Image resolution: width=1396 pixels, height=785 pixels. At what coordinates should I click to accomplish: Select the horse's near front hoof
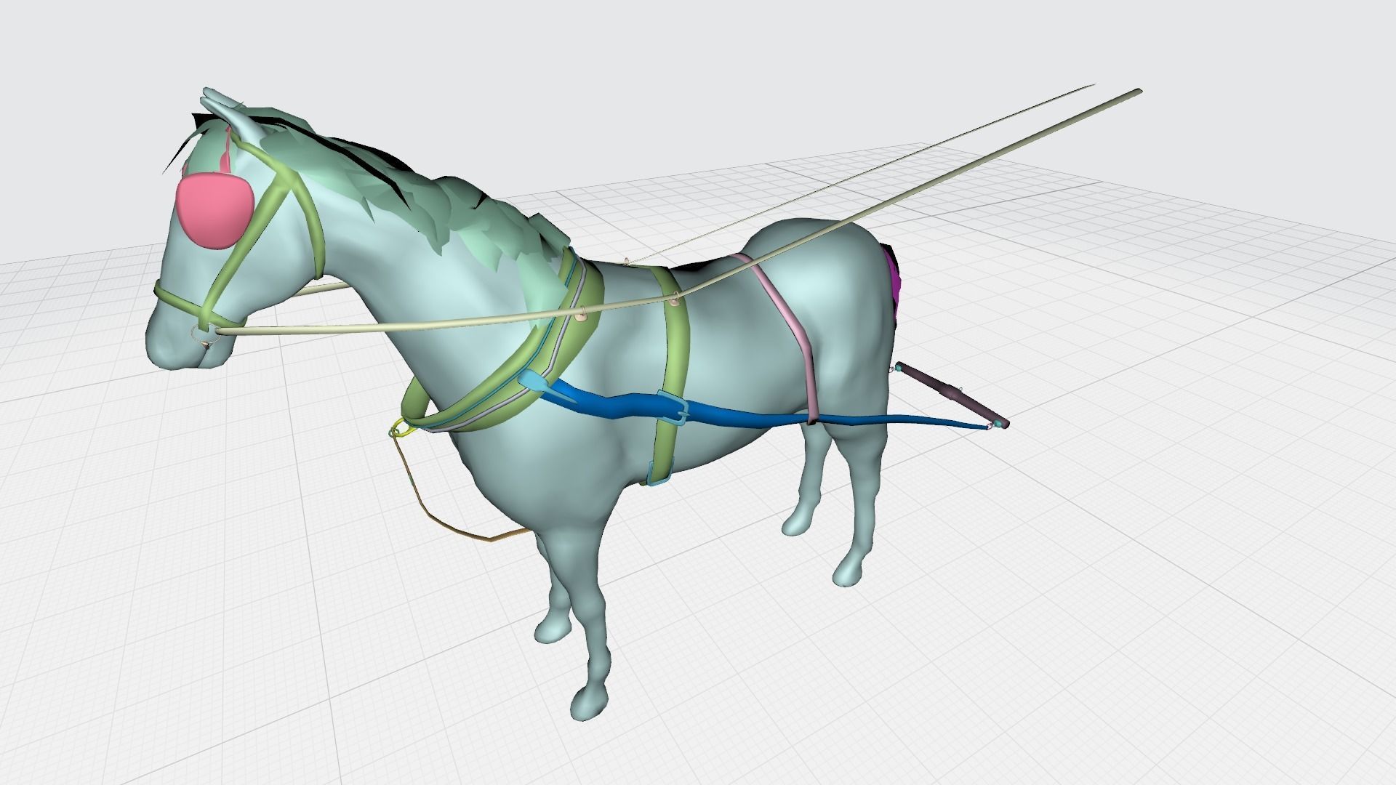coord(587,702)
